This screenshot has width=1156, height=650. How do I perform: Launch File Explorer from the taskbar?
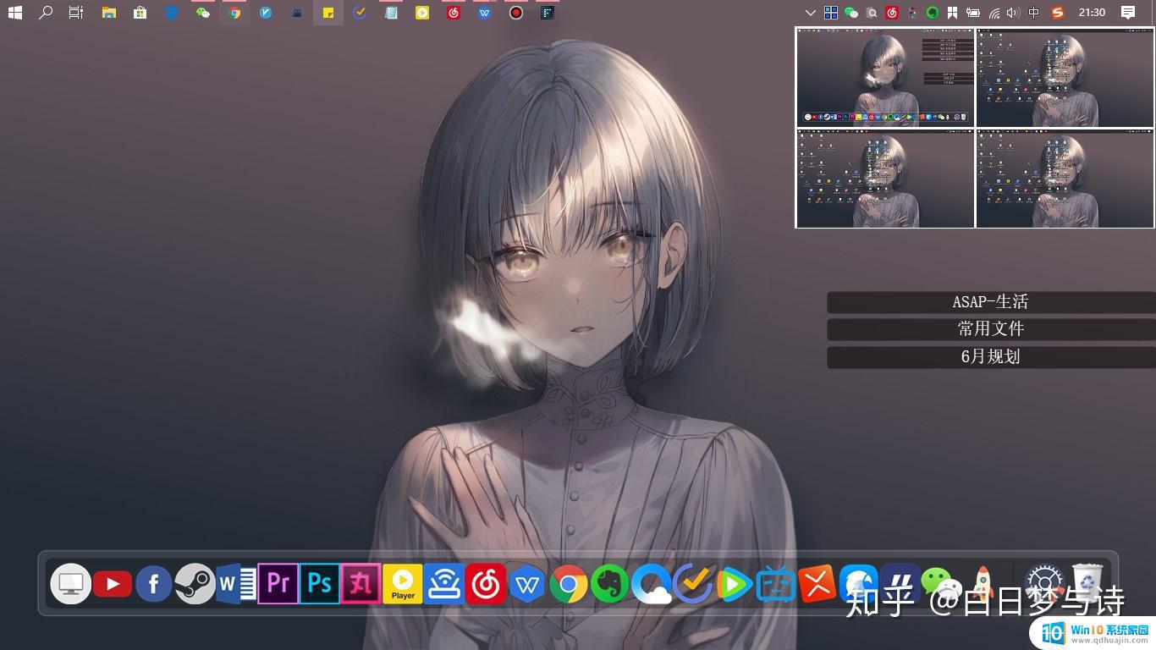[108, 13]
